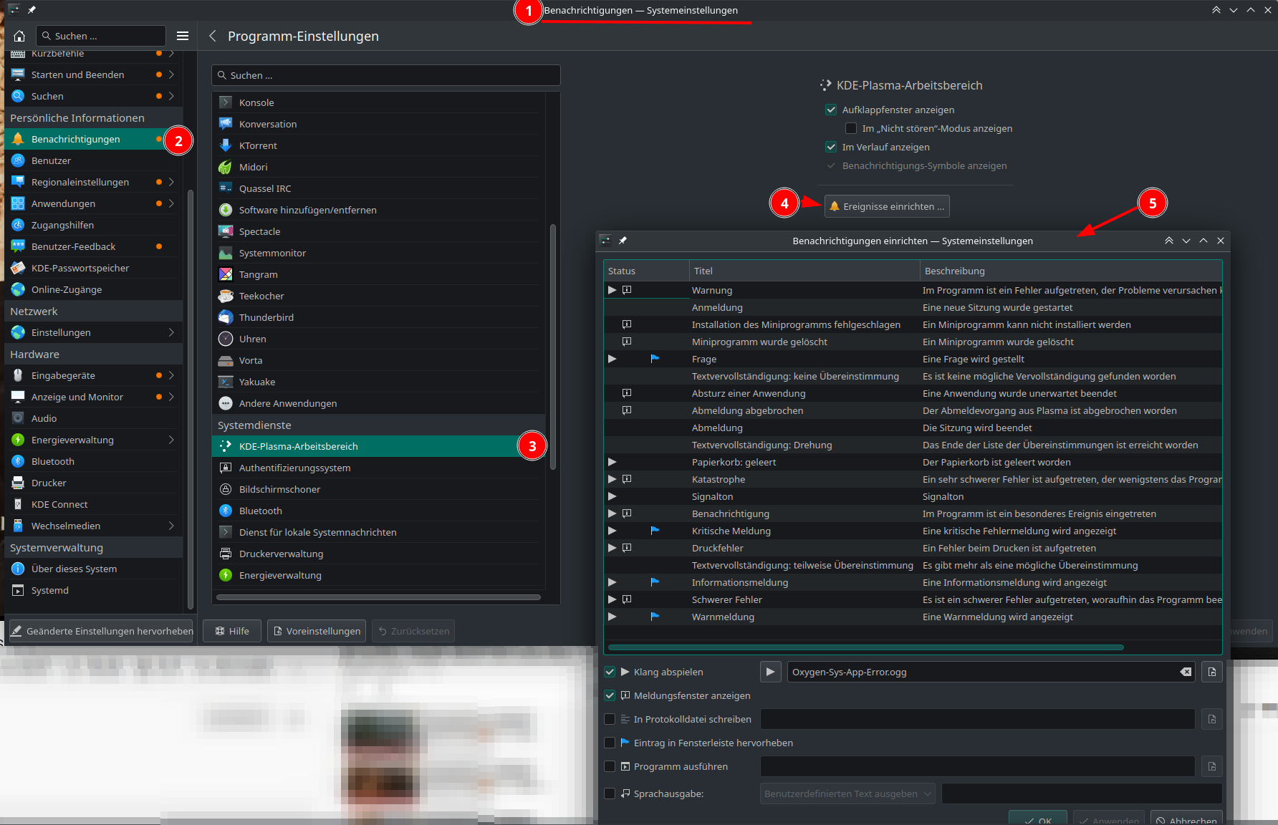Click the KTorrent application icon
The image size is (1278, 825).
[226, 145]
